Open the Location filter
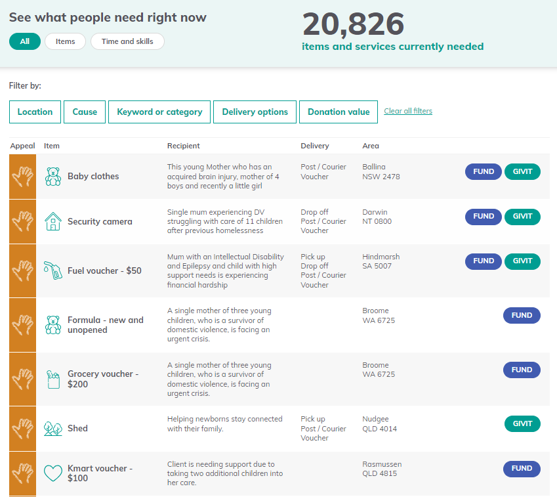 coord(35,112)
